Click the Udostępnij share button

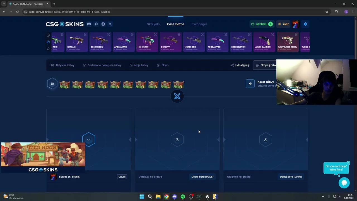240,65
